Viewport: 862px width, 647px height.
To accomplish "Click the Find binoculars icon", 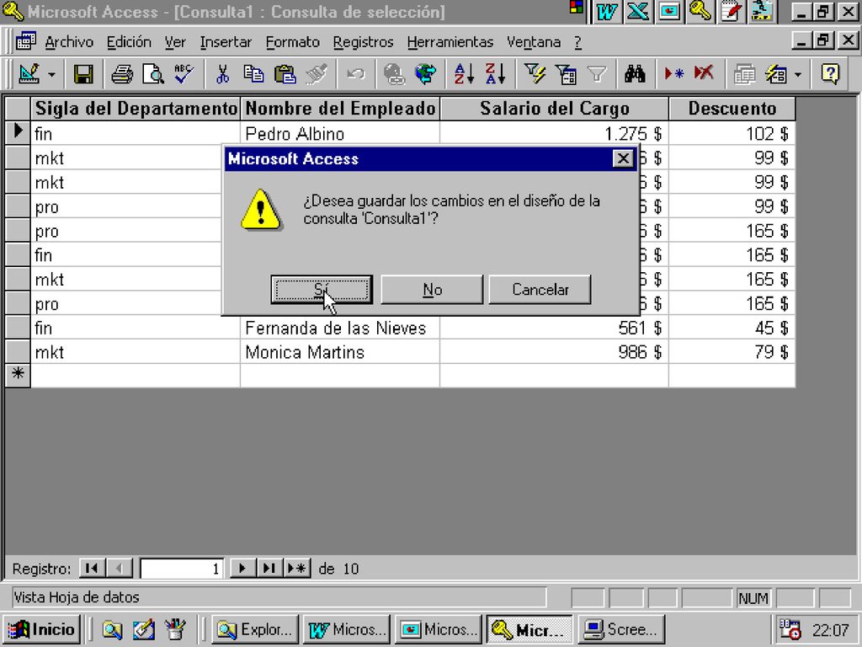I will tap(635, 74).
